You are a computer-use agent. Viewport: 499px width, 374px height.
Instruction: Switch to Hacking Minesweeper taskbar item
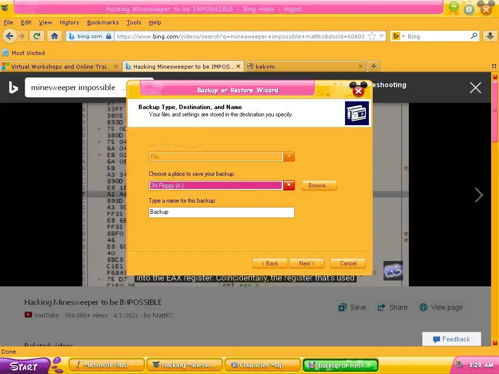(x=185, y=365)
